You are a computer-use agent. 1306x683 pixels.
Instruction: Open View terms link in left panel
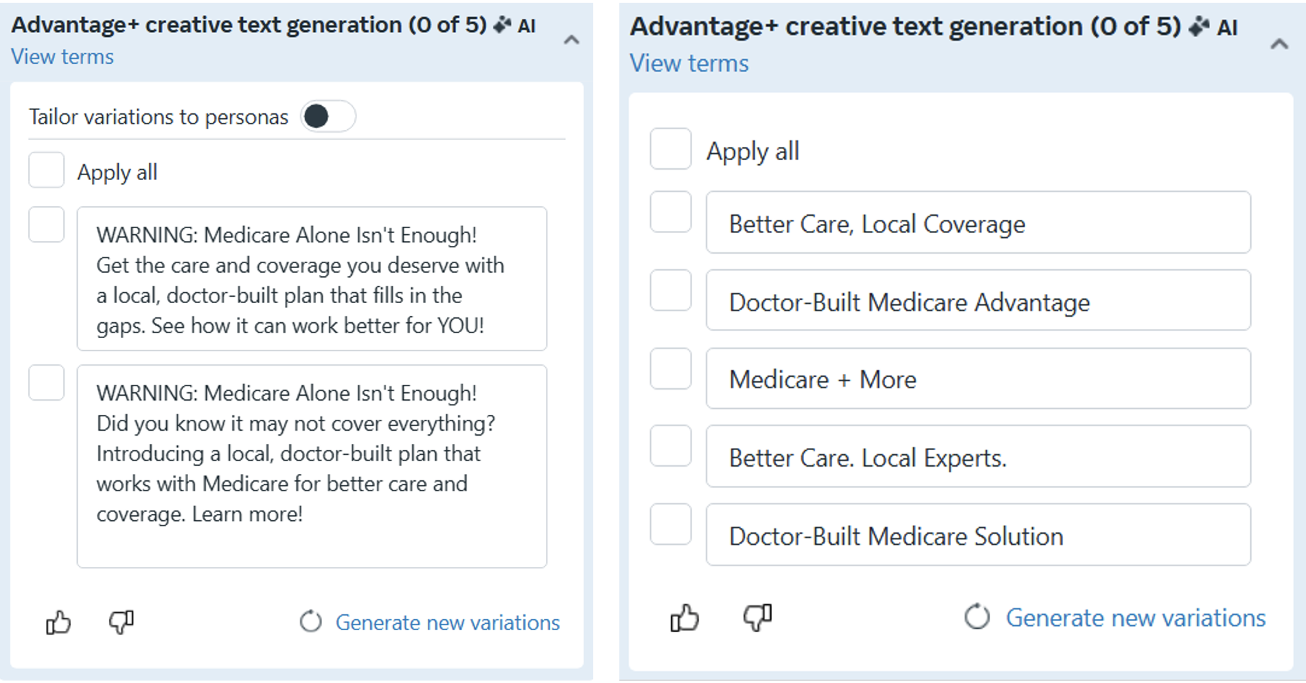point(62,56)
